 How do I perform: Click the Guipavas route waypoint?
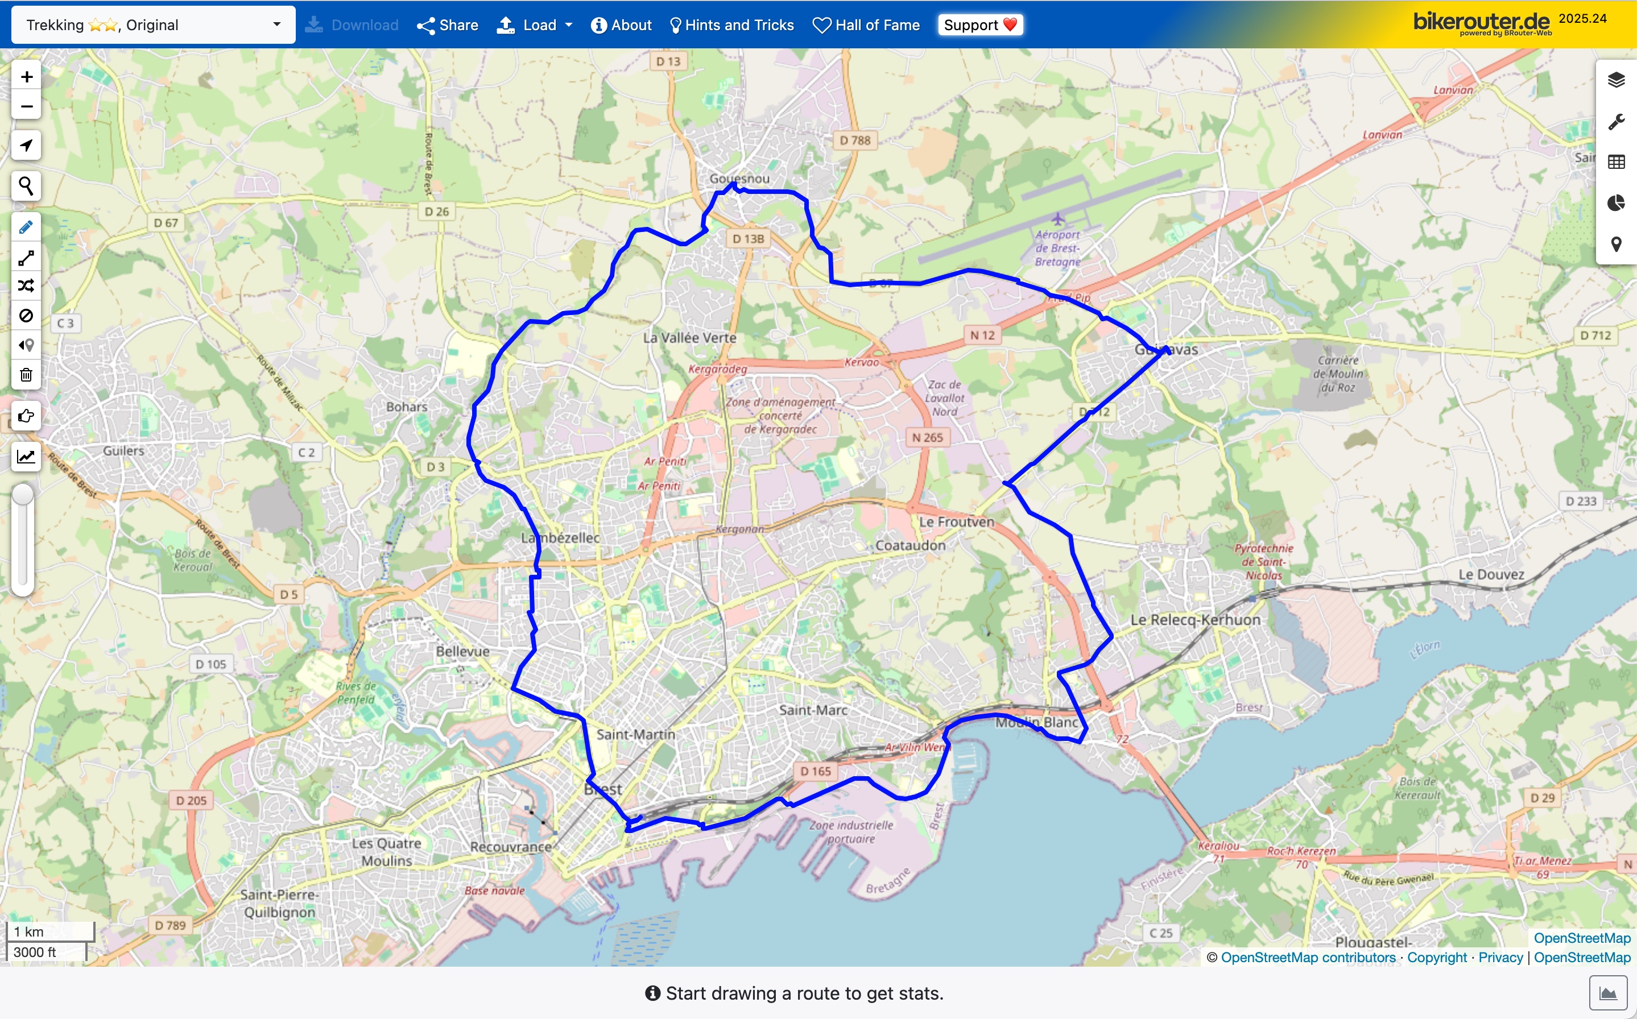point(1166,350)
